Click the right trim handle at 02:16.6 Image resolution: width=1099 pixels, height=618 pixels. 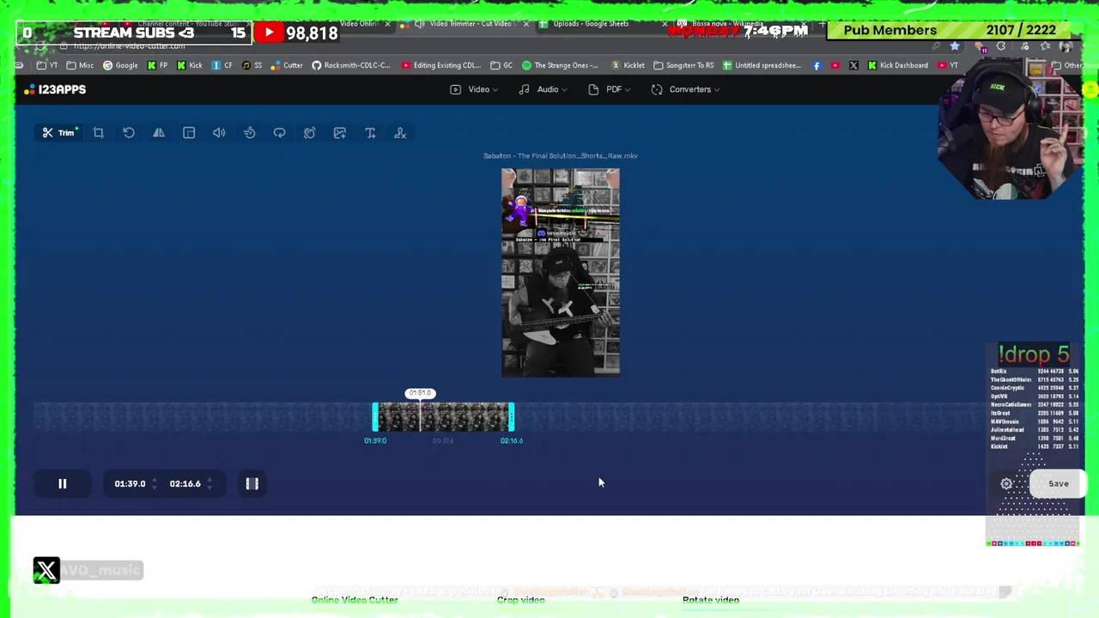pyautogui.click(x=512, y=417)
